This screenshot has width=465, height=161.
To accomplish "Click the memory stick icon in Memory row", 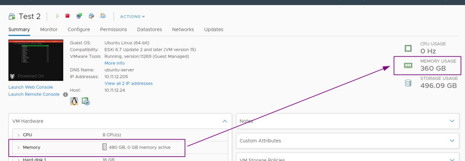I will 105,147.
